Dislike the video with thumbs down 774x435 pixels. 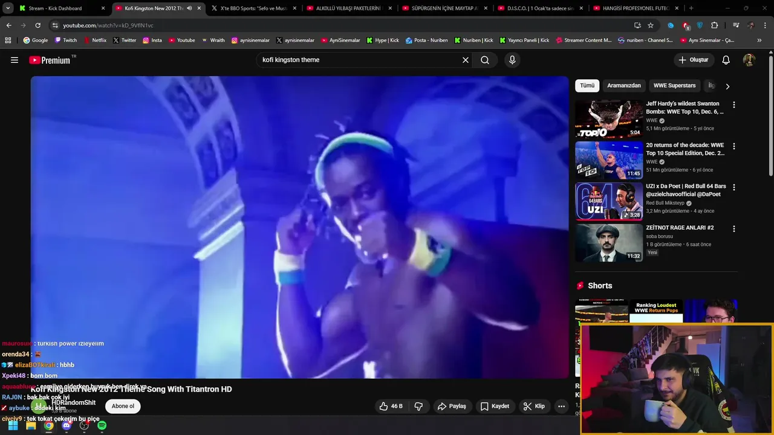(418, 406)
